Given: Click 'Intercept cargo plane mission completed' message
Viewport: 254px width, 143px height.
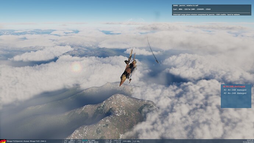Looking at the screenshot, I should (207, 14).
